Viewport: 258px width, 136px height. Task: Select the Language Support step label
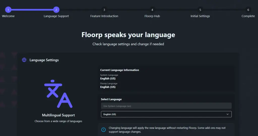click(56, 16)
